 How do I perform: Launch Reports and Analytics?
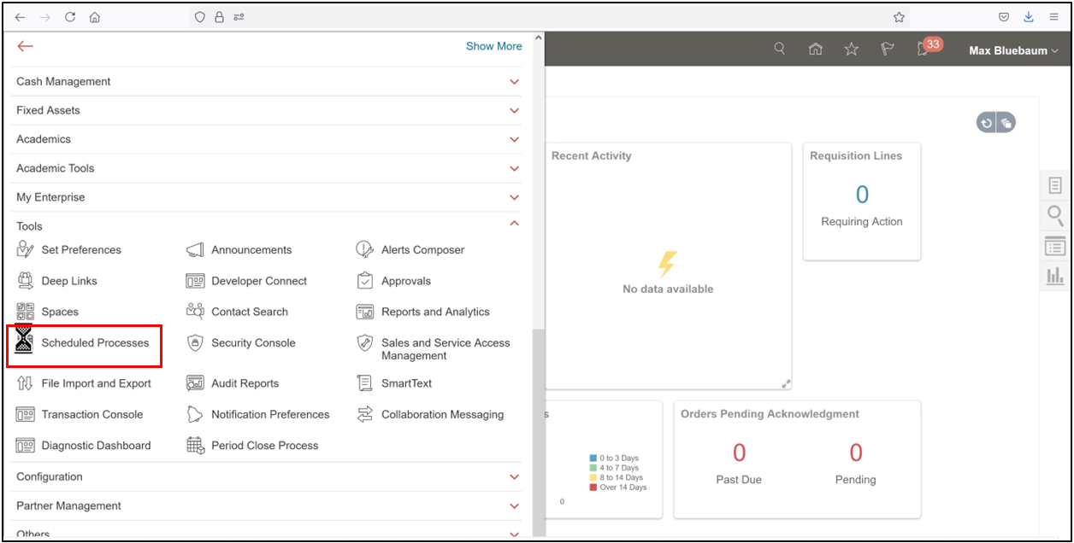pos(435,312)
